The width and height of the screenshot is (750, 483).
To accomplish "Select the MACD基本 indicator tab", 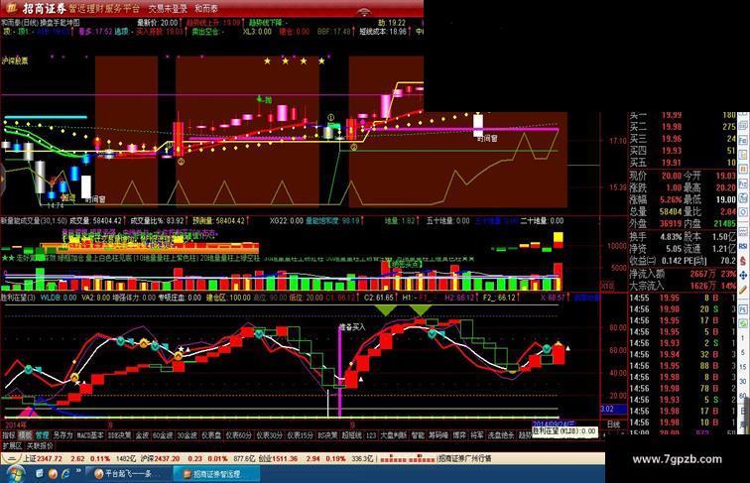I will pyautogui.click(x=90, y=435).
